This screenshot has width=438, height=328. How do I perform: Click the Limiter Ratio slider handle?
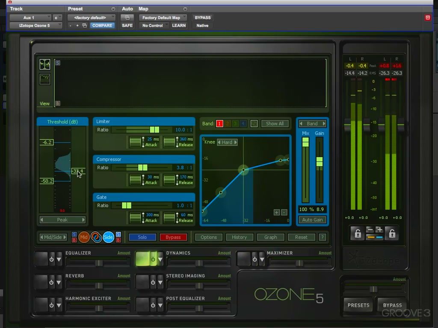click(x=154, y=130)
